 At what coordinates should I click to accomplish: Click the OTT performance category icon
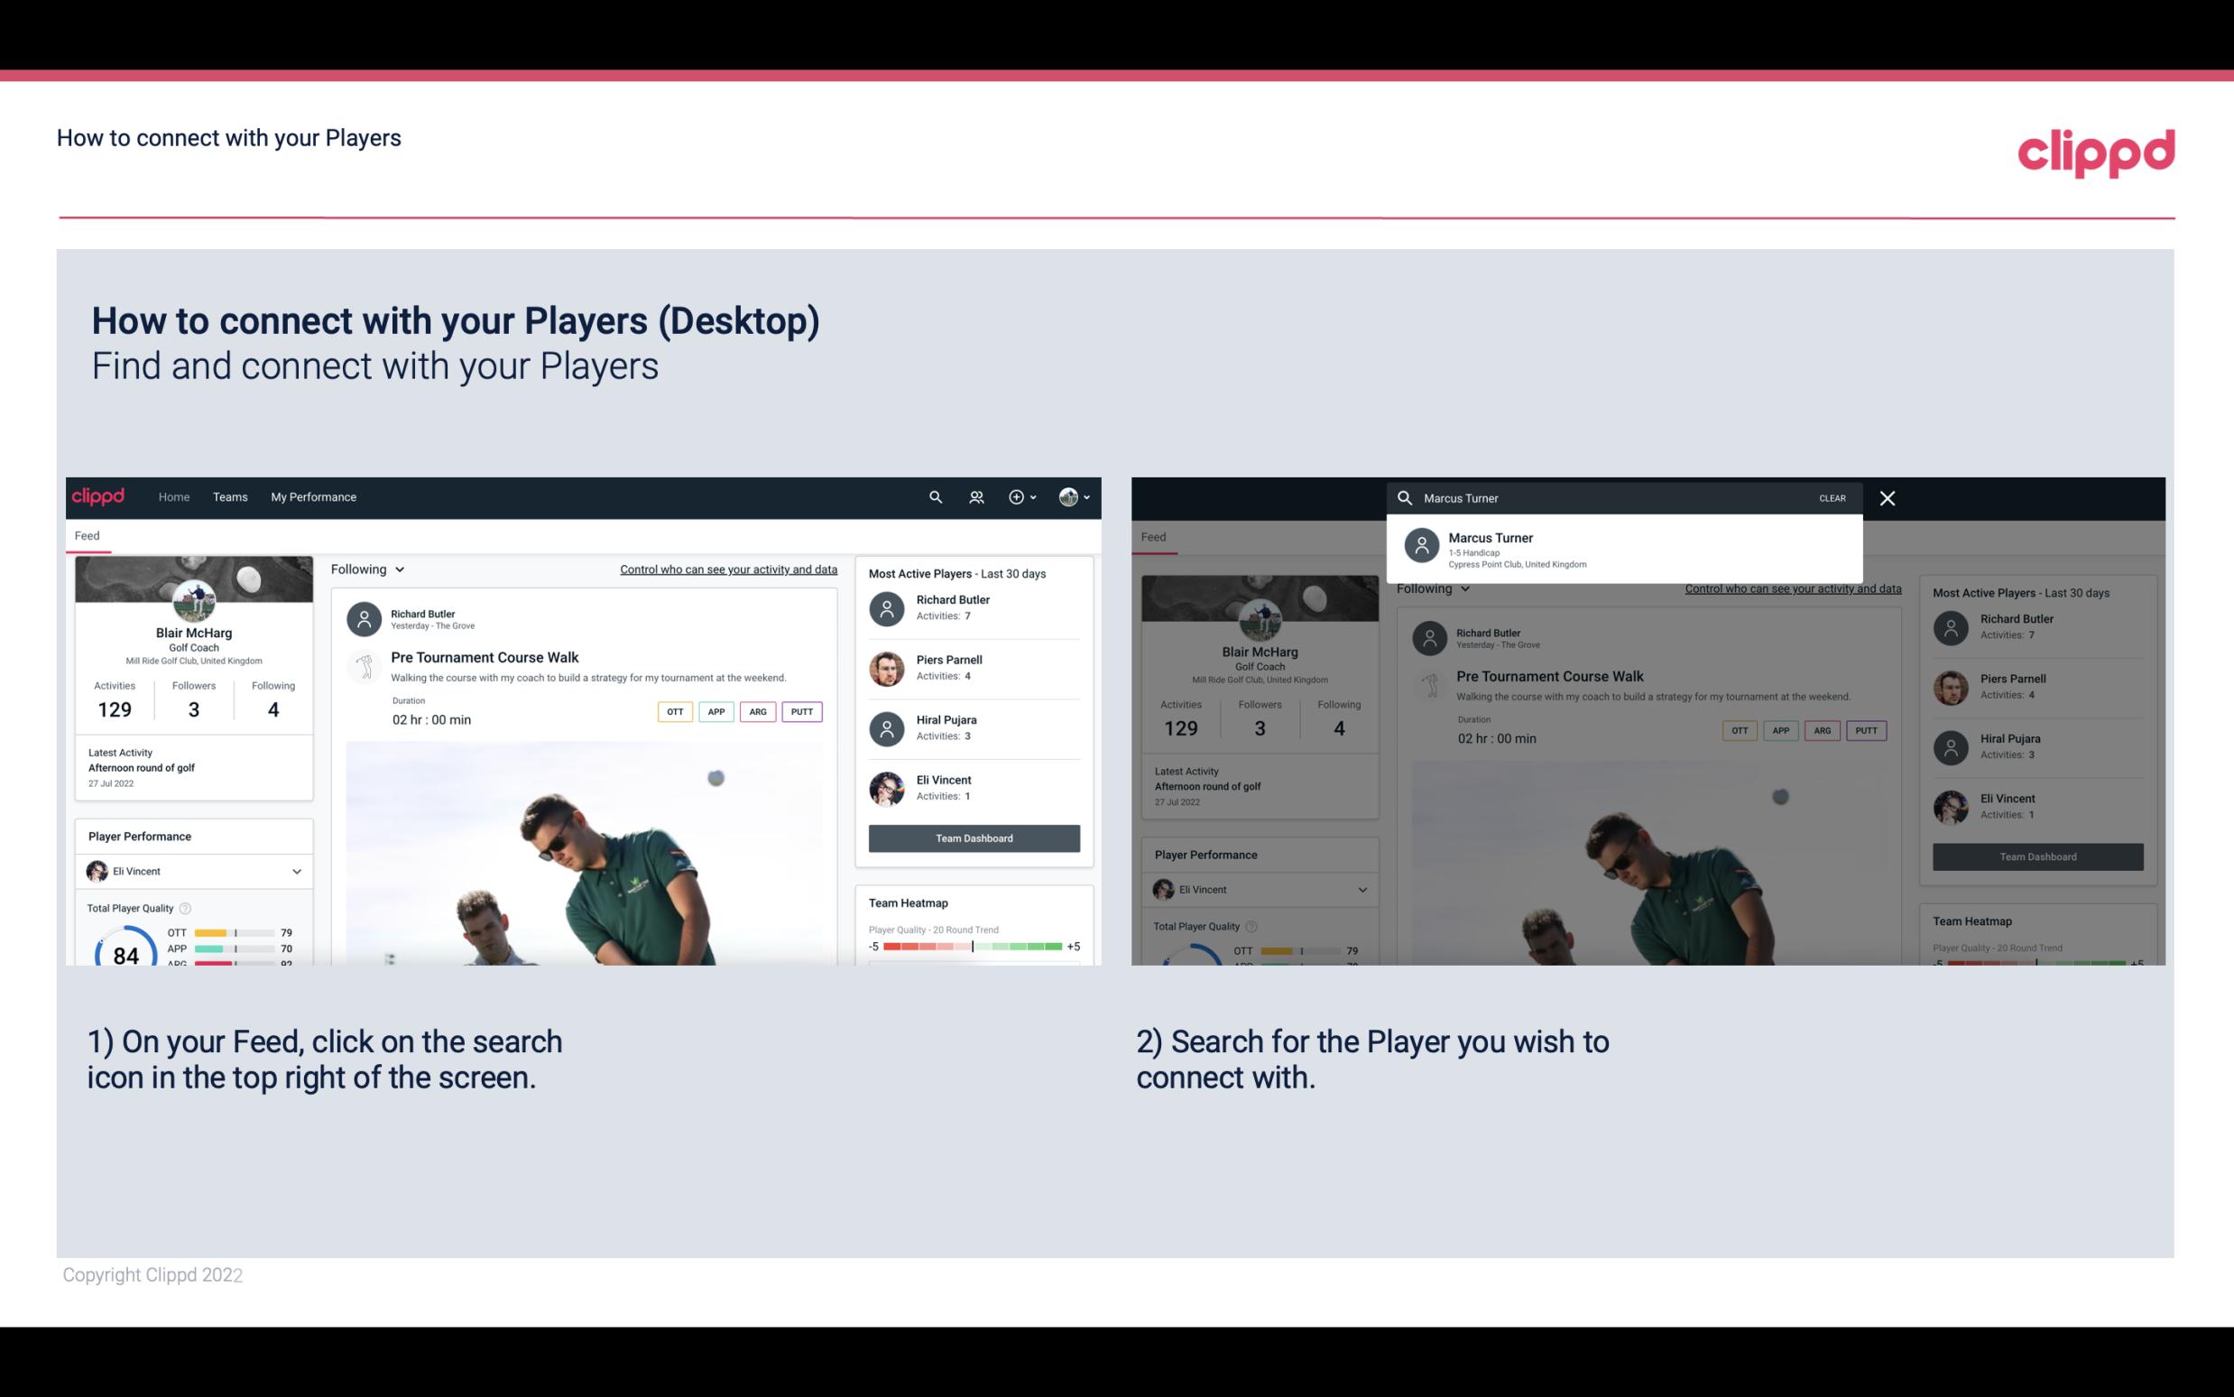676,711
